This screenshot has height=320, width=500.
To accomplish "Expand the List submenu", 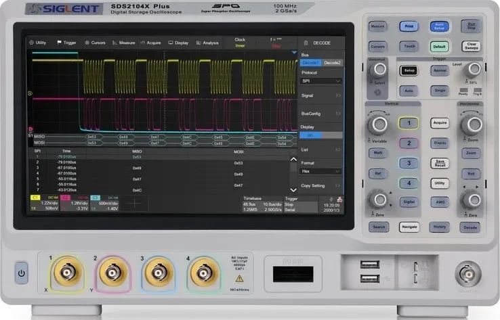I will (320, 150).
